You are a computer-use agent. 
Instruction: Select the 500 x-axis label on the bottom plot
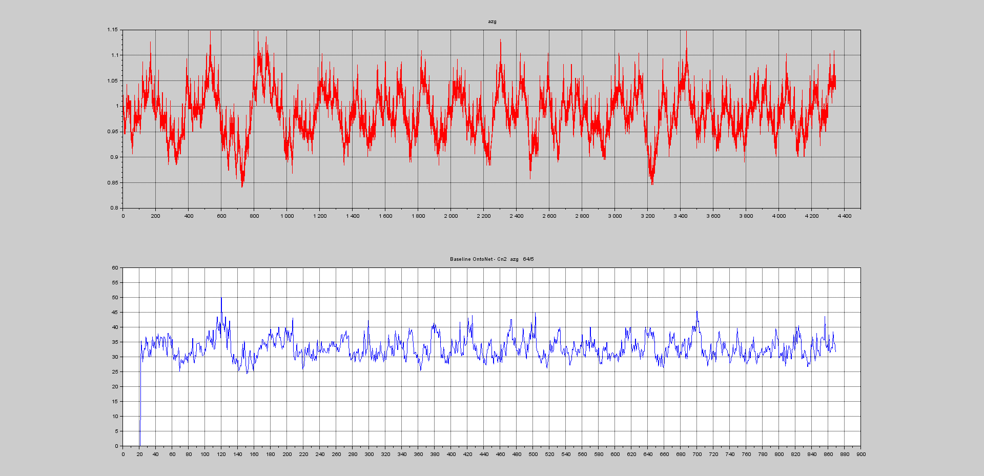(x=533, y=454)
